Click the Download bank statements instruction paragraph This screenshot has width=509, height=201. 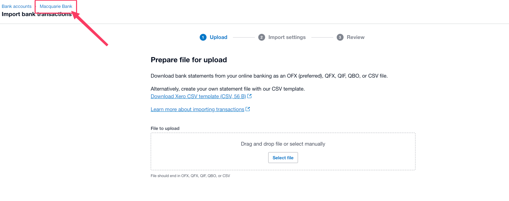pyautogui.click(x=269, y=76)
